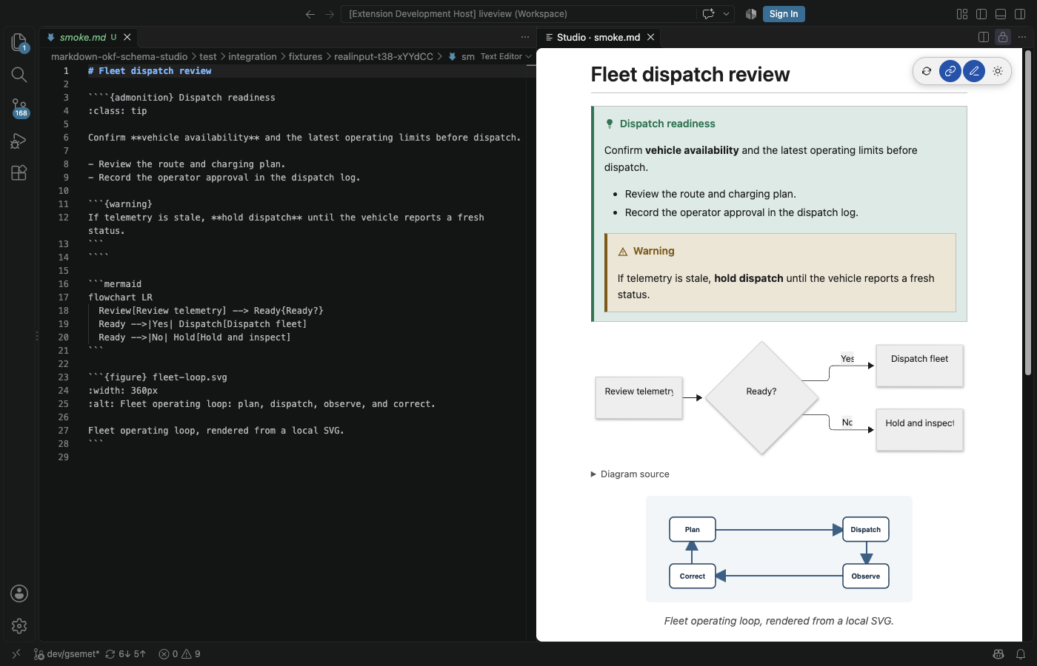
Task: Toggle the edit pencil button in preview
Action: [x=974, y=71]
